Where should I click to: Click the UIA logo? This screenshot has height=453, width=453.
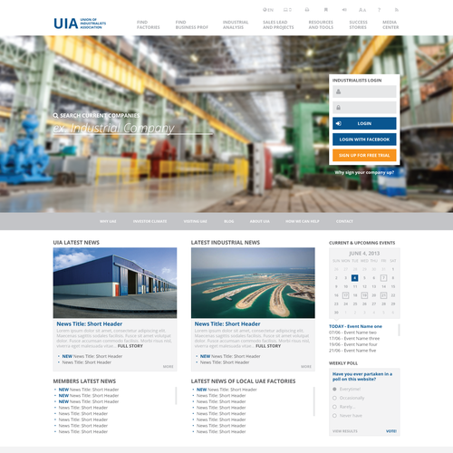pos(80,24)
